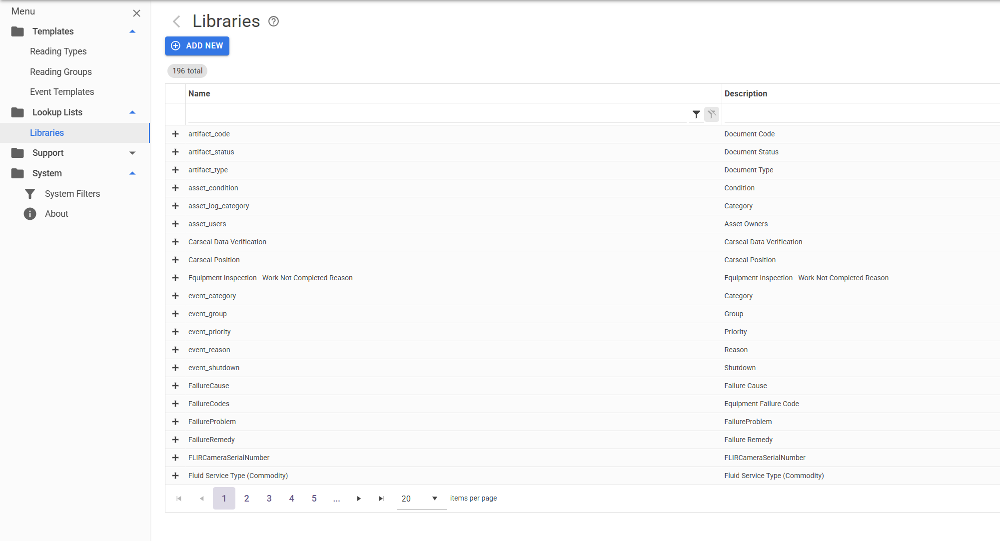Expand the FailureCodes row plus icon
This screenshot has width=1000, height=541.
click(x=175, y=404)
